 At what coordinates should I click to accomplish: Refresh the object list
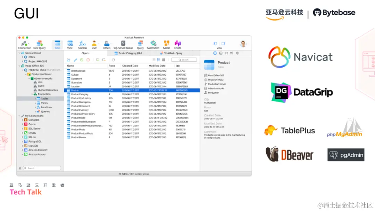pyautogui.click(x=113, y=60)
